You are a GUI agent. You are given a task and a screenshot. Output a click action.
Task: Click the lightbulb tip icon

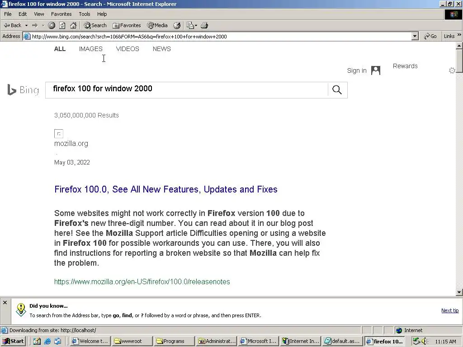click(21, 310)
